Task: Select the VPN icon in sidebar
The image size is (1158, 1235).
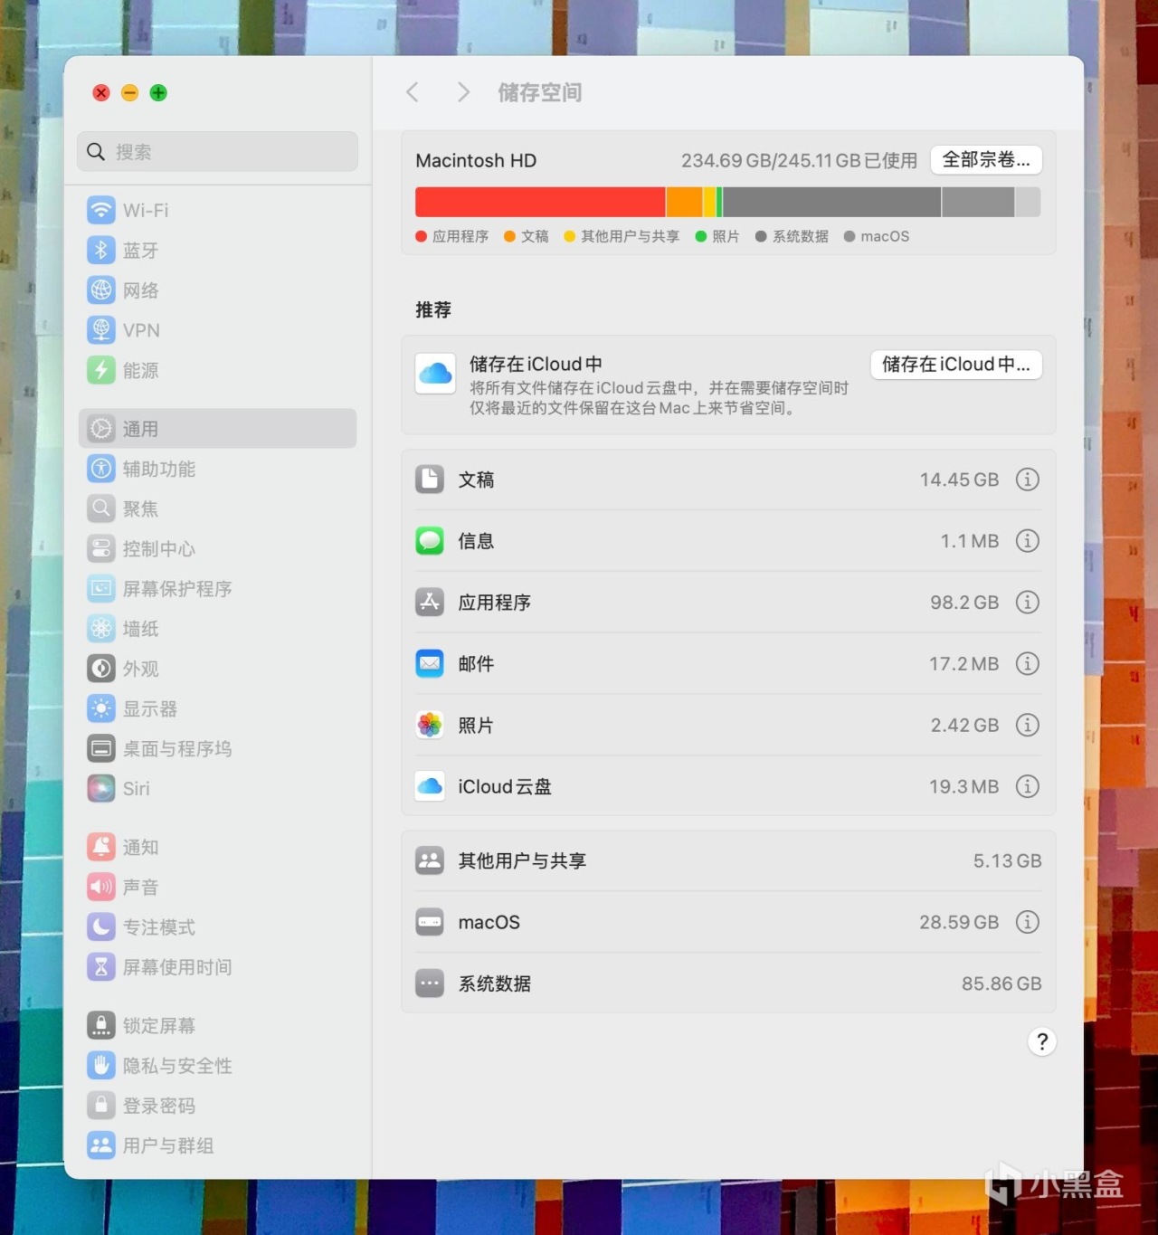Action: (x=101, y=329)
